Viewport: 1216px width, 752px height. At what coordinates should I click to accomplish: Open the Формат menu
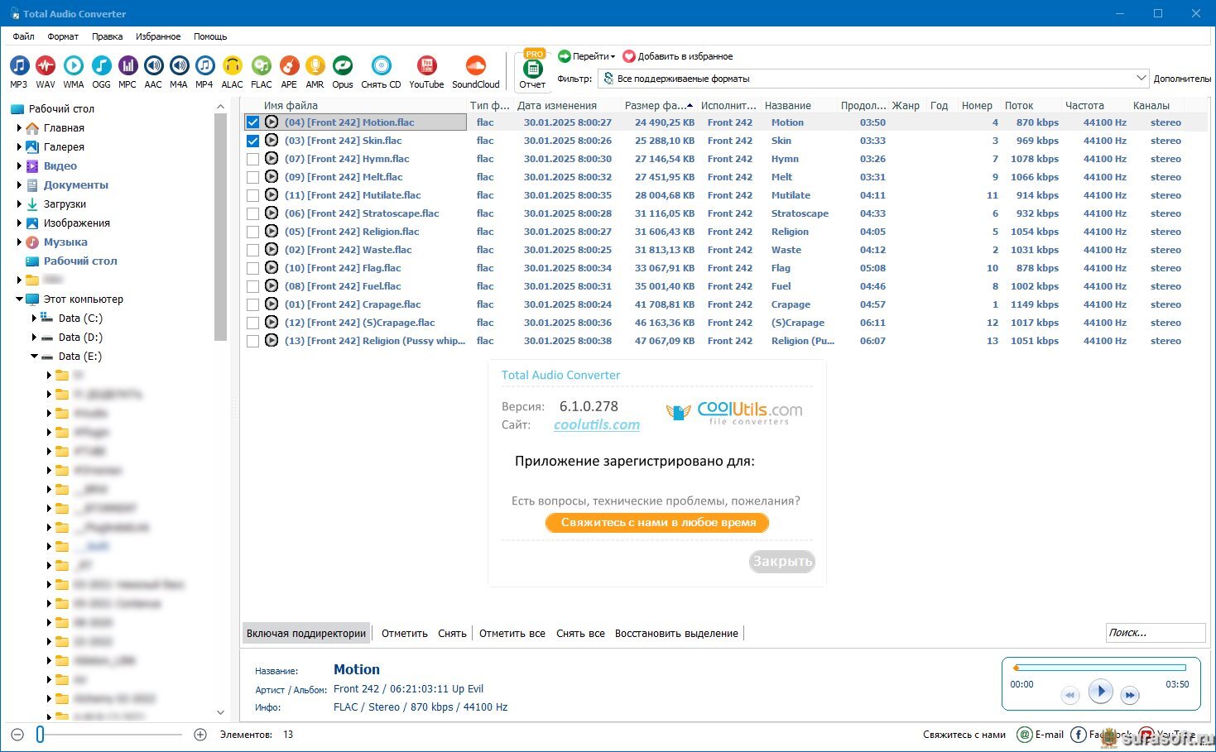click(63, 36)
